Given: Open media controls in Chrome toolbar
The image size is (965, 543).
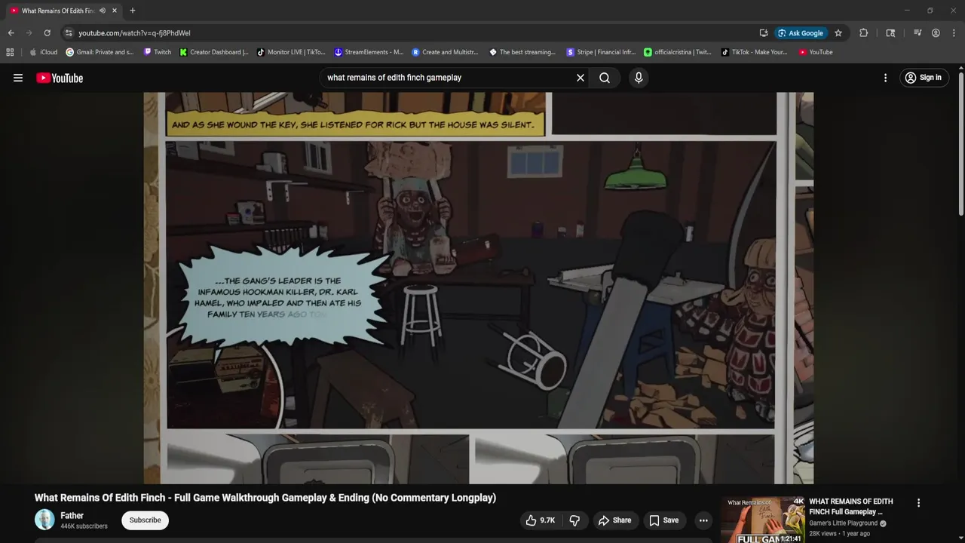Looking at the screenshot, I should coord(918,33).
